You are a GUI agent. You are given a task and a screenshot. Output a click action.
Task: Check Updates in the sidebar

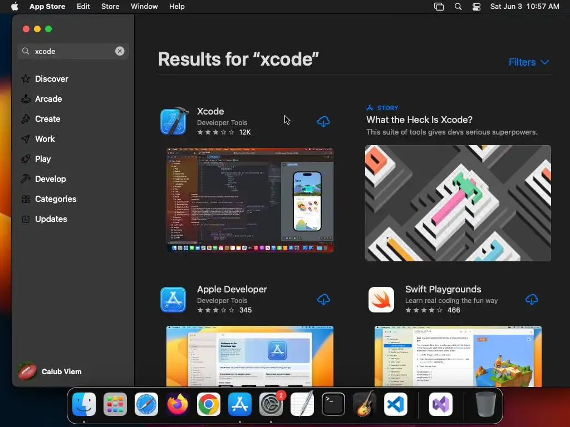(51, 219)
